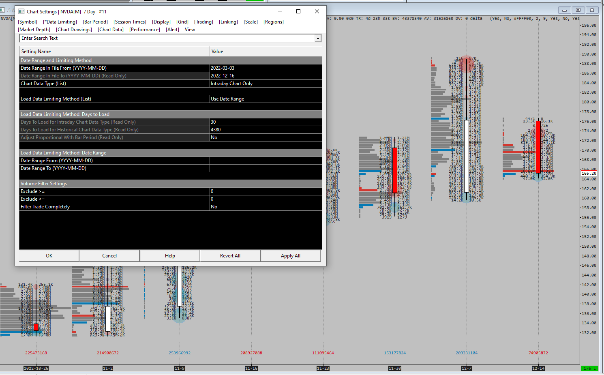
Task: Switch to [Bar Period] tab
Action: click(x=95, y=22)
